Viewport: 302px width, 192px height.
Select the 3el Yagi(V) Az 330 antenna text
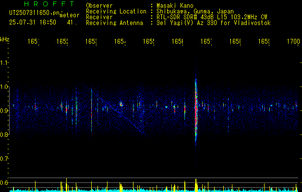(x=214, y=23)
